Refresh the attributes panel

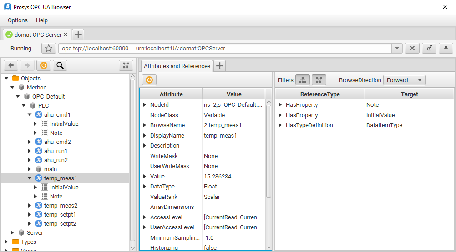click(x=149, y=80)
